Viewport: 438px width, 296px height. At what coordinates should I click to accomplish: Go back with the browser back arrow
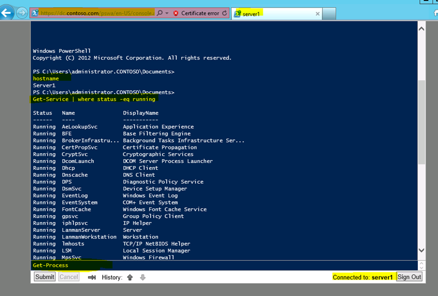[x=6, y=13]
